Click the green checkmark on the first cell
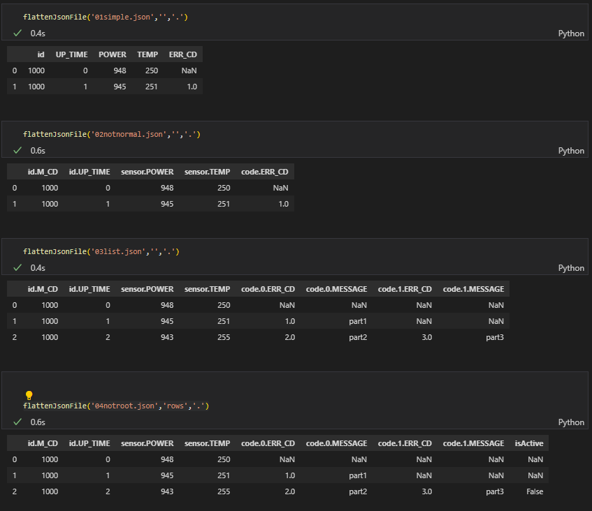Screen dimensions: 592x511 17,33
